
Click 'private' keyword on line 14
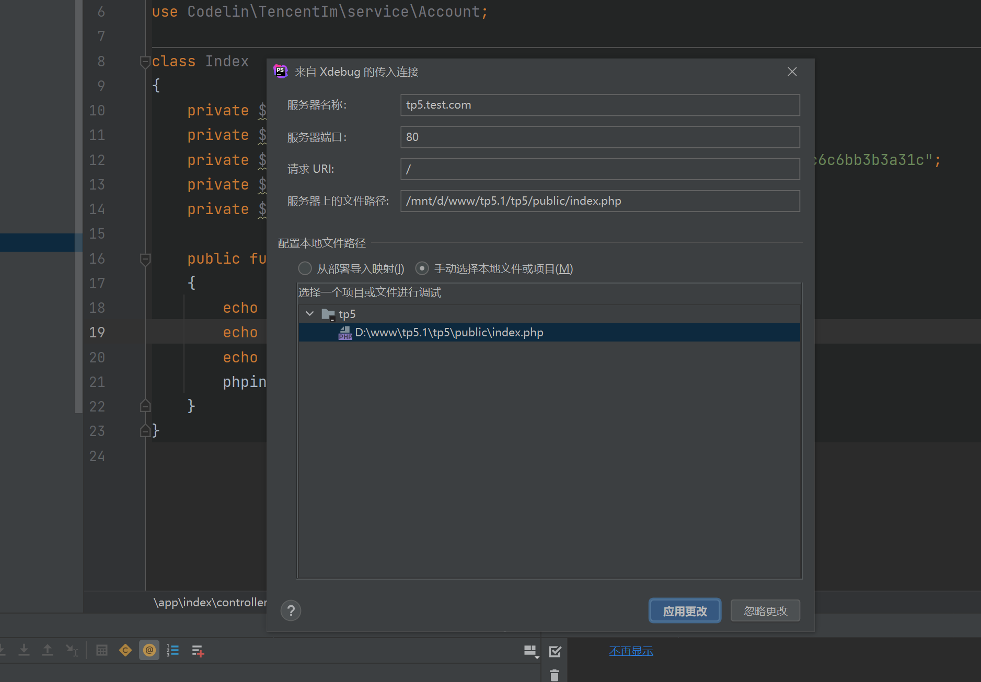(218, 209)
